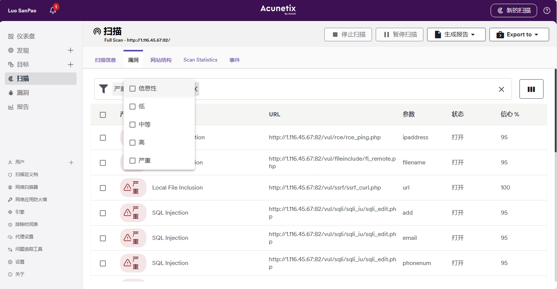Click the 问题追踪工具 icon

click(x=10, y=249)
